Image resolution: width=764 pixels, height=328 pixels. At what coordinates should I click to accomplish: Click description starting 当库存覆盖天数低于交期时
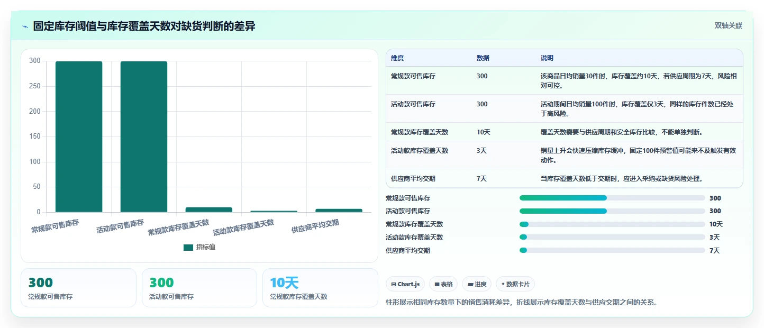622,179
